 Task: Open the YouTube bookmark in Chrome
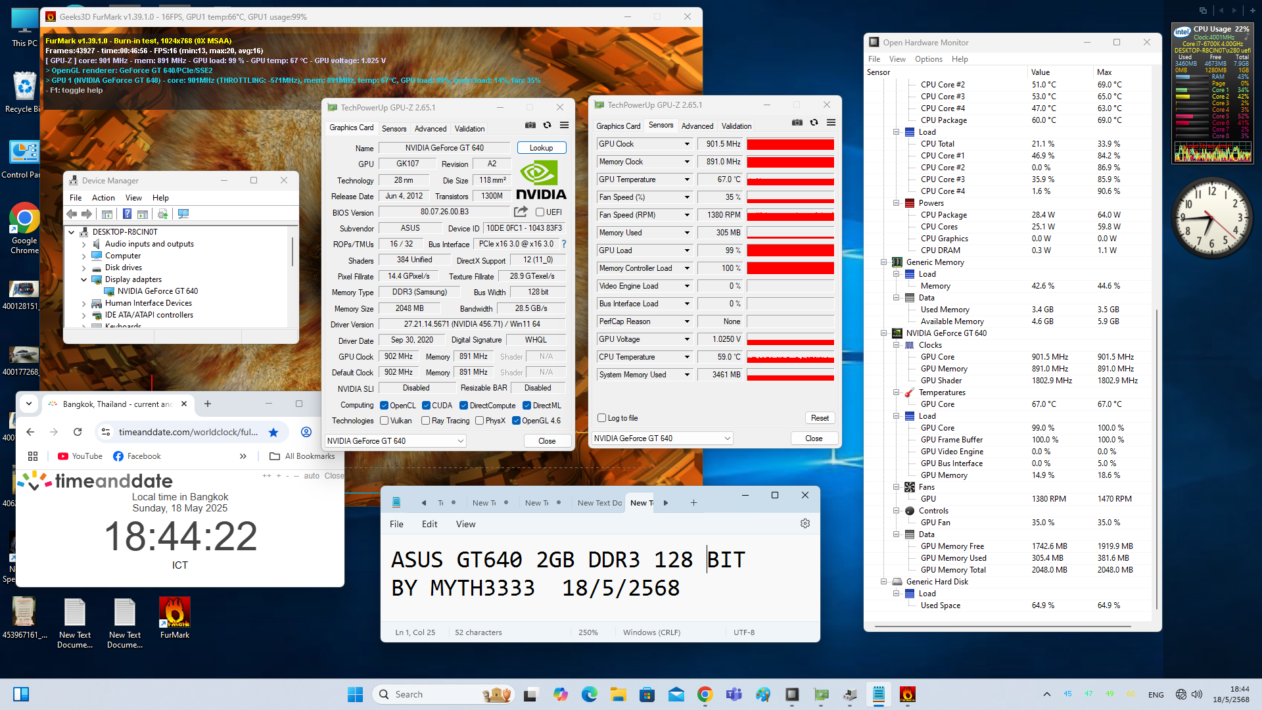point(80,456)
